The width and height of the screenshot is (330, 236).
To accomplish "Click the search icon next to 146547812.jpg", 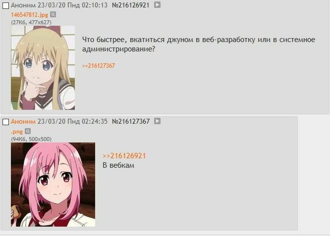I will [53, 14].
